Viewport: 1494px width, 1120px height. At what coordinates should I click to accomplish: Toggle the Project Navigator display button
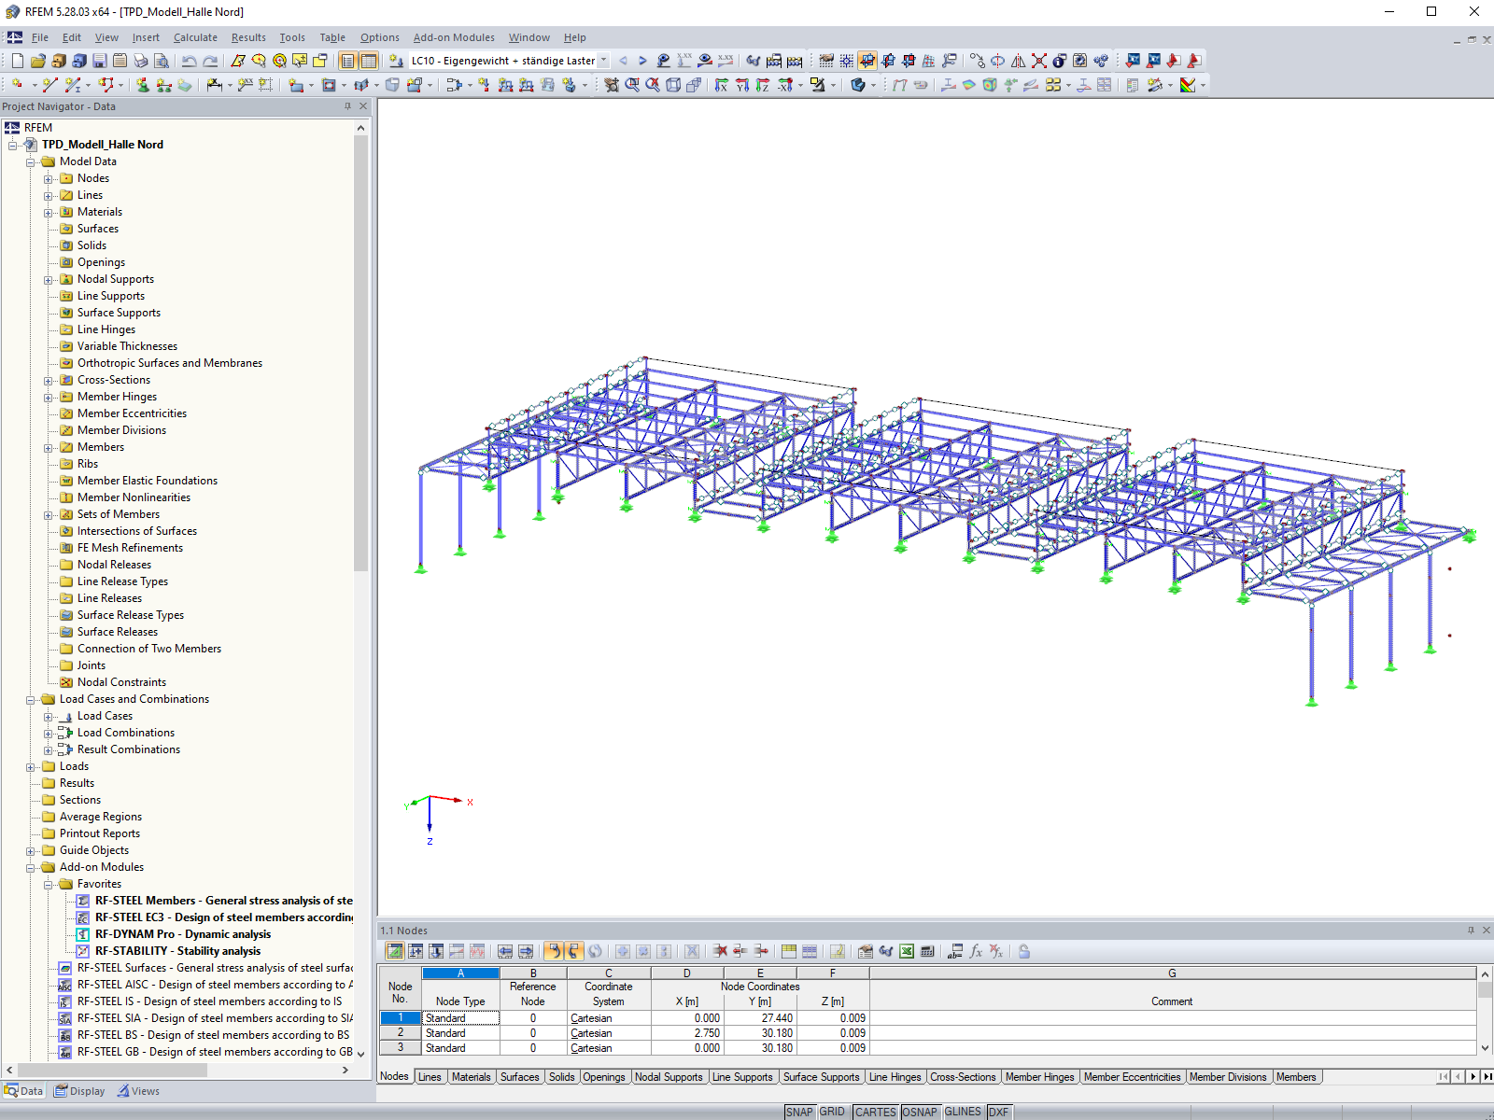[x=347, y=61]
